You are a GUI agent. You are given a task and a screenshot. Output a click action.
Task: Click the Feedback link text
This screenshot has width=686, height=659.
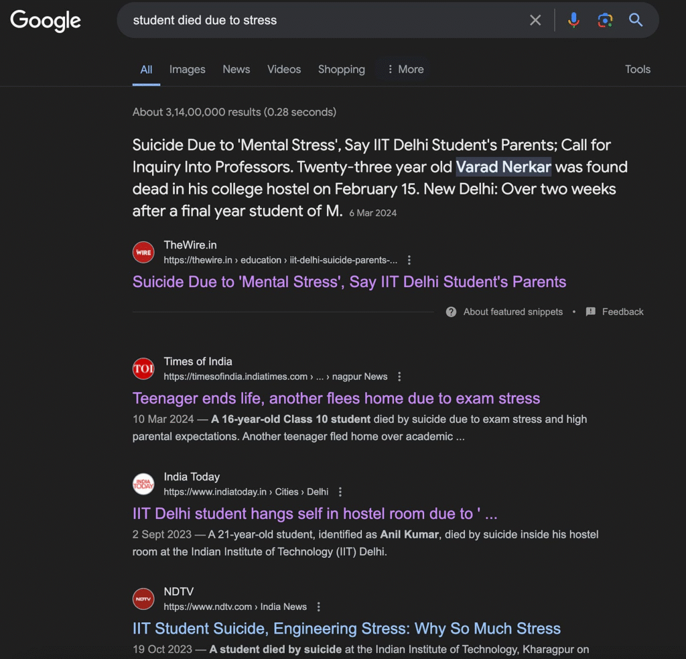[622, 312]
